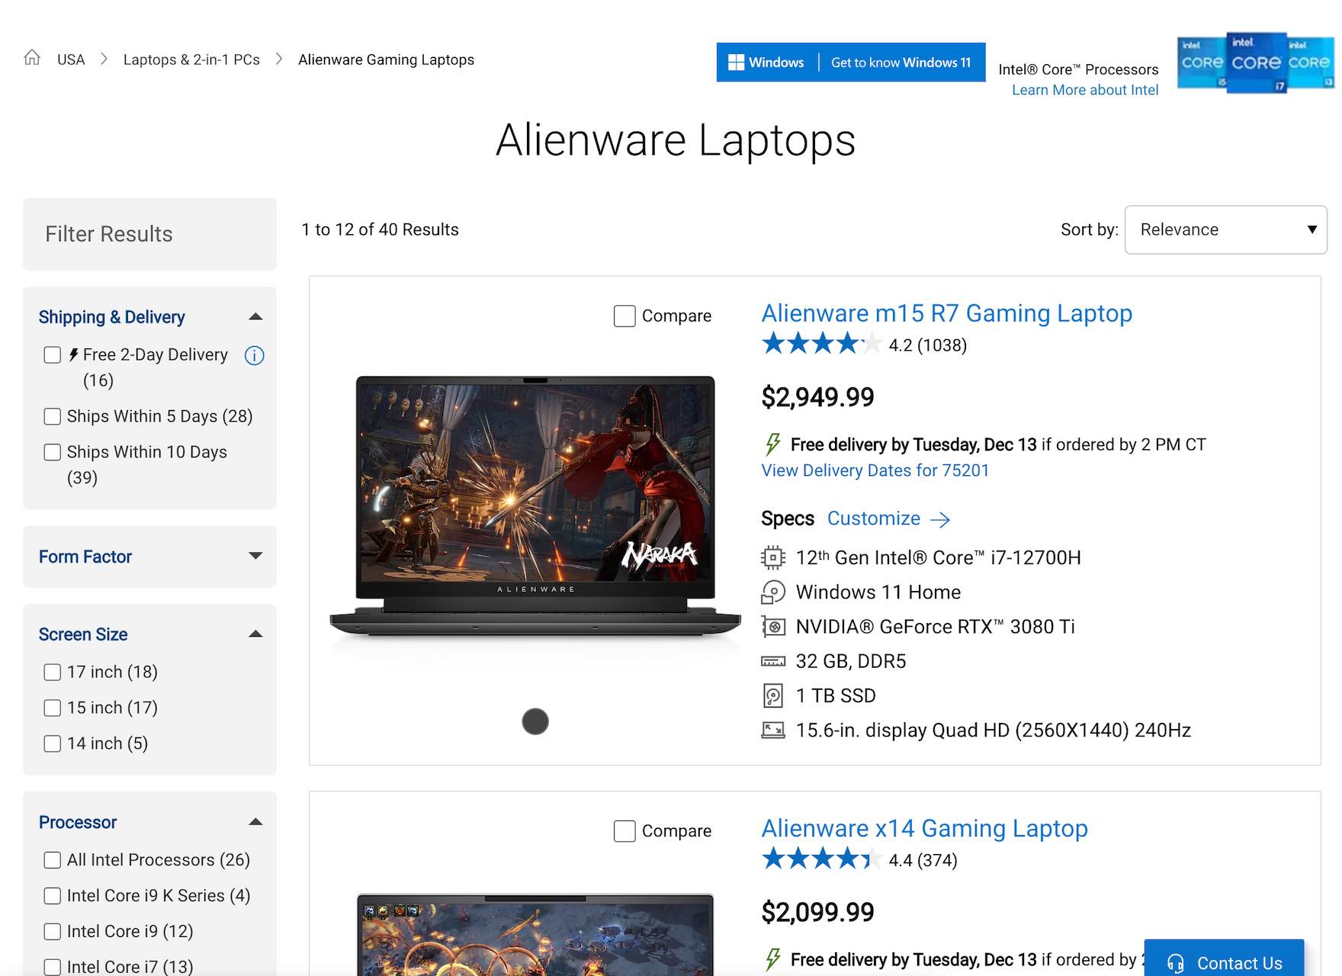Enable the 17 inch screen size filter
1342x976 pixels.
pyautogui.click(x=53, y=672)
